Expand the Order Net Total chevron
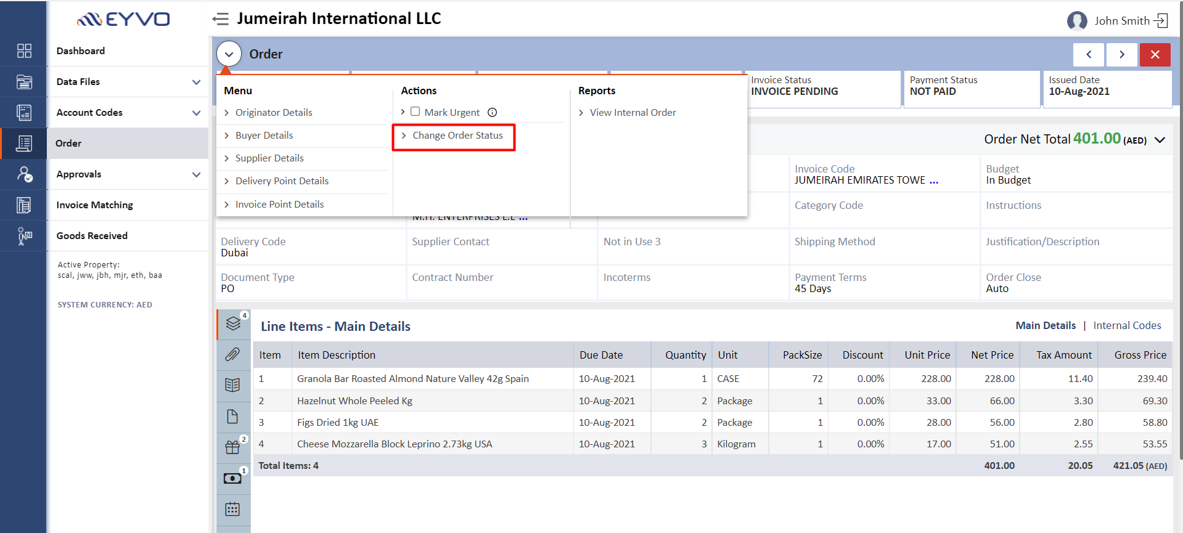The width and height of the screenshot is (1183, 533). click(x=1160, y=140)
